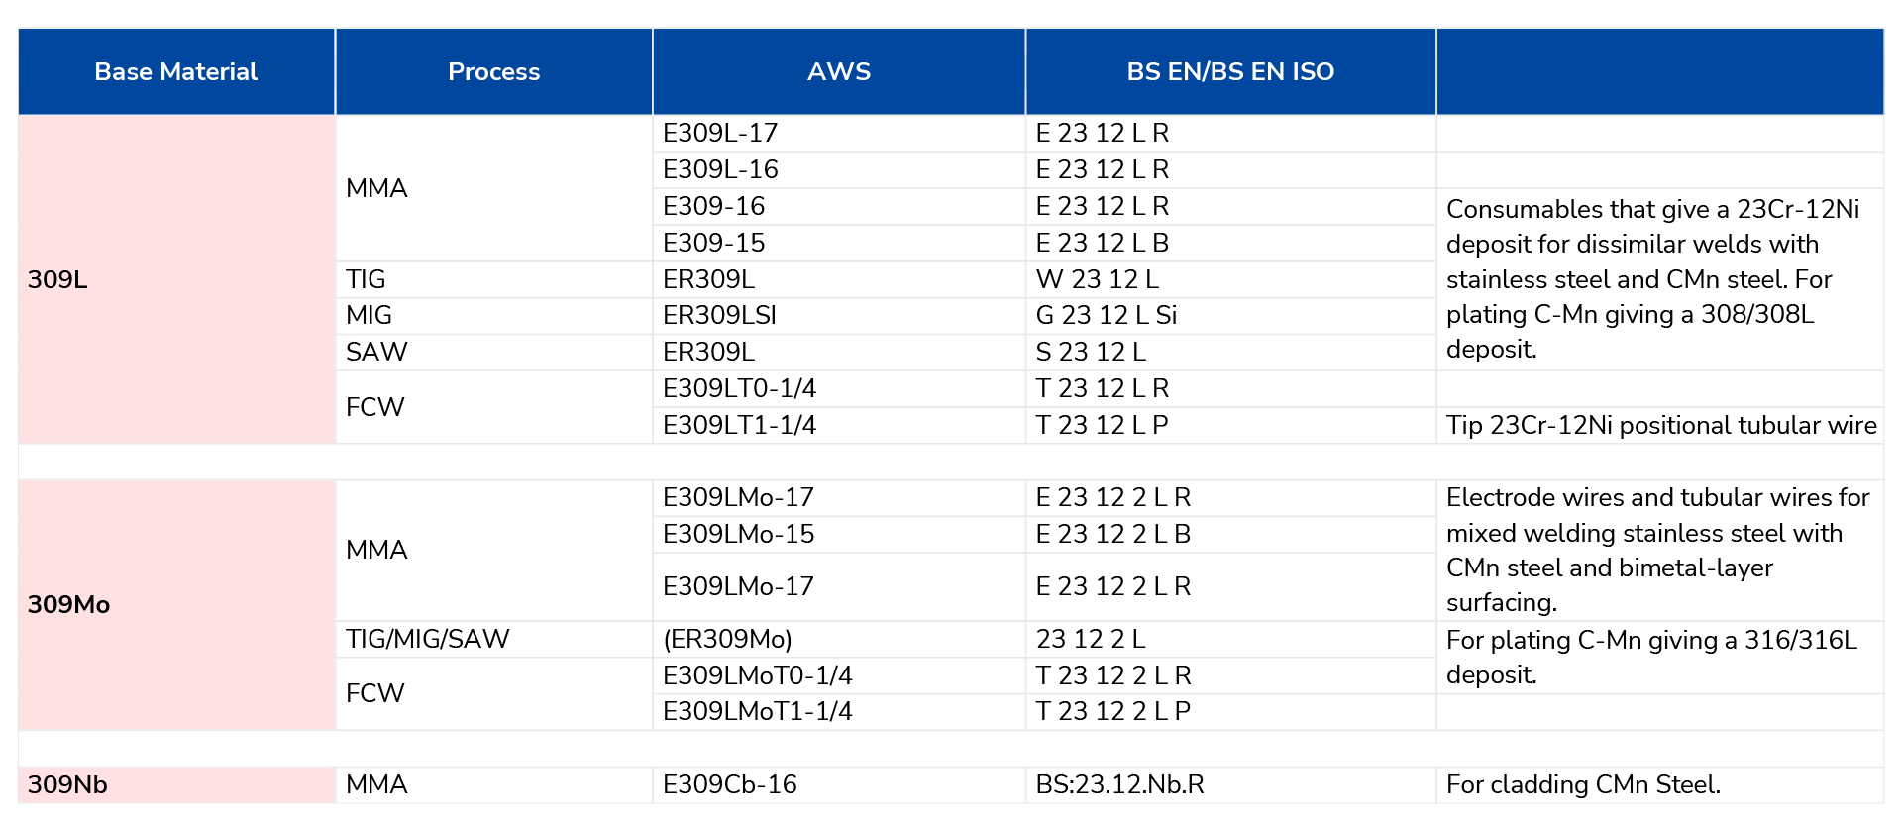The height and width of the screenshot is (825, 1902).
Task: Select the E309LMo-15 cell
Action: pyautogui.click(x=839, y=534)
